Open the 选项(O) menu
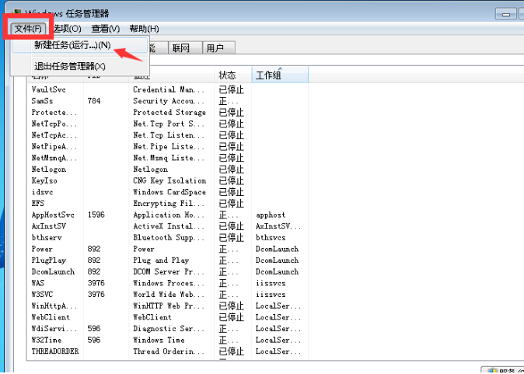Image resolution: width=524 pixels, height=374 pixels. (65, 29)
